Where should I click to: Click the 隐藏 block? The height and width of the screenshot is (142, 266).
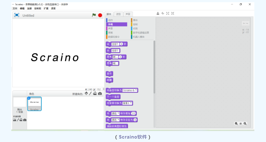pos(109,80)
